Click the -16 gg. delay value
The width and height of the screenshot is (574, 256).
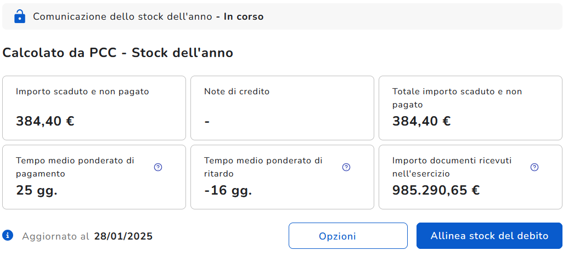(228, 190)
